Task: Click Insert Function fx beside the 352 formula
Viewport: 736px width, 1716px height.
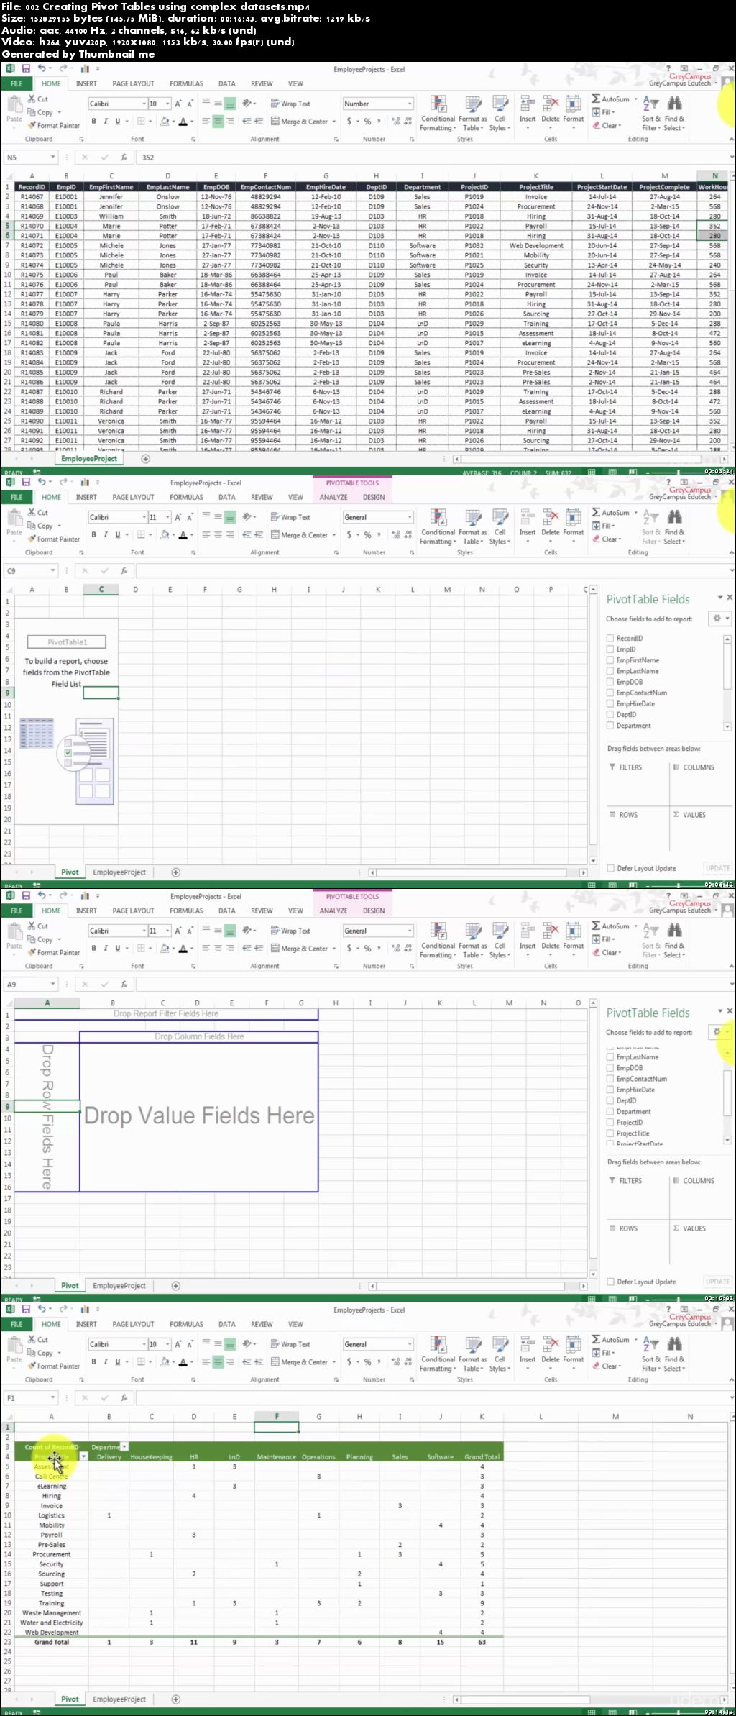Action: [x=124, y=158]
